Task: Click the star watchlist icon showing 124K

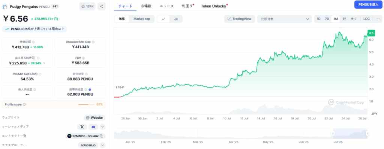Action: (87, 6)
